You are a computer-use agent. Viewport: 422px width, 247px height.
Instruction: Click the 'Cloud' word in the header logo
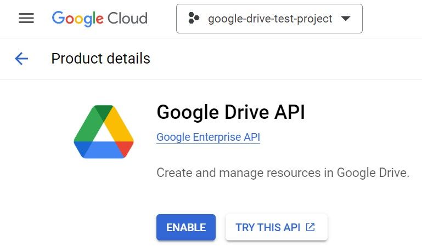point(127,18)
